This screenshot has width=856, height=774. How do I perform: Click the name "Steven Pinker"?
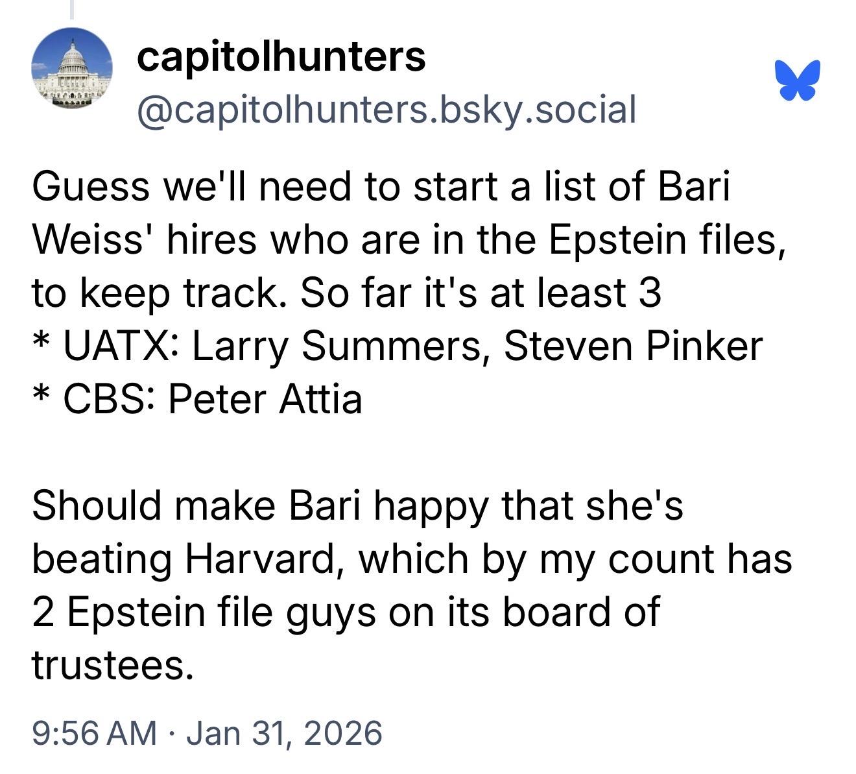(633, 346)
